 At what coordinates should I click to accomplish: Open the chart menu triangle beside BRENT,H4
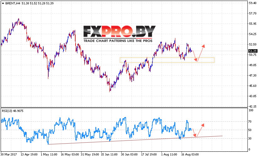(3, 3)
